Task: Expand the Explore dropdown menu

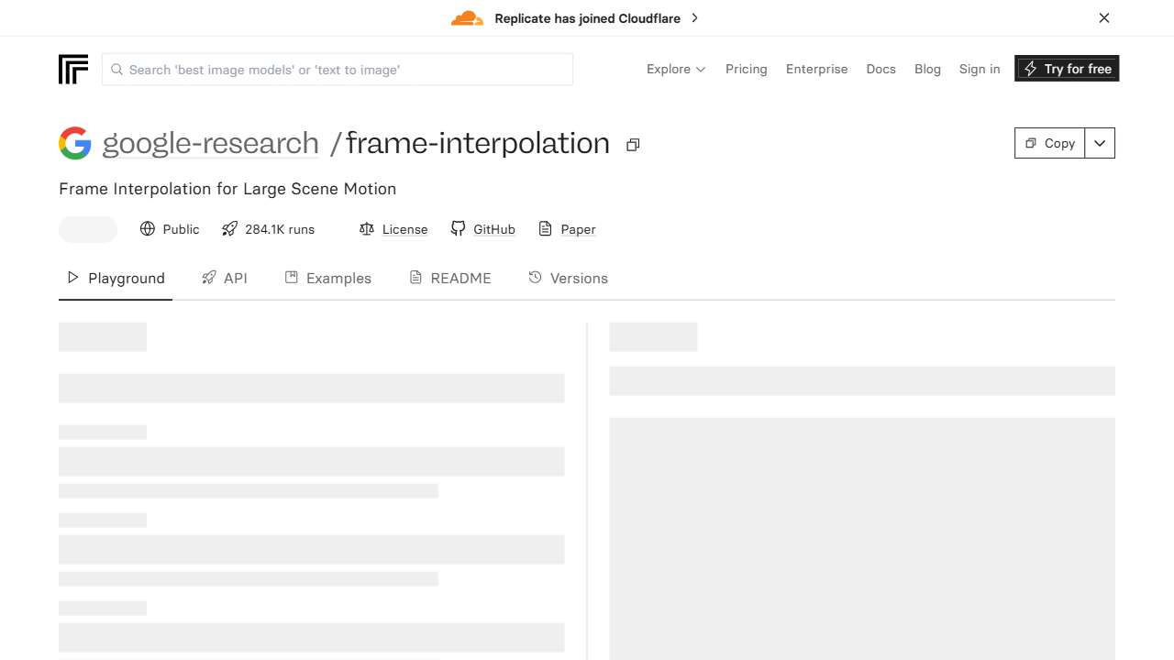Action: [x=676, y=69]
